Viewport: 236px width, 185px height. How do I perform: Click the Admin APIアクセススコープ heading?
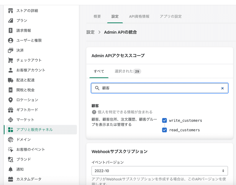coord(118,55)
